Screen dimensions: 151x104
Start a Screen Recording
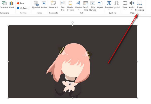(x=139, y=6)
